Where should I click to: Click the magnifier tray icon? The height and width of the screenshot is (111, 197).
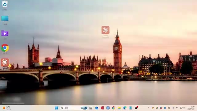(x=153, y=108)
